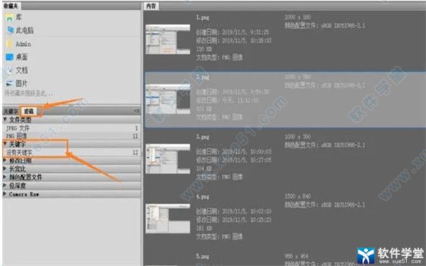This screenshot has width=426, height=266.
Task: Toggle the PNG 图像 filter
Action: click(x=72, y=136)
